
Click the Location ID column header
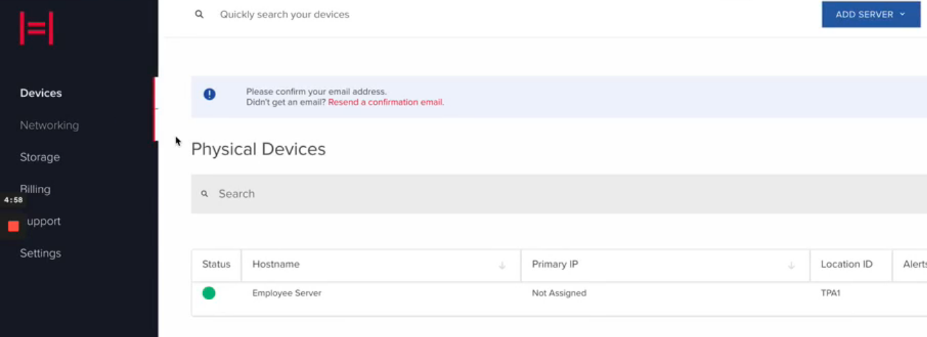[x=847, y=265]
